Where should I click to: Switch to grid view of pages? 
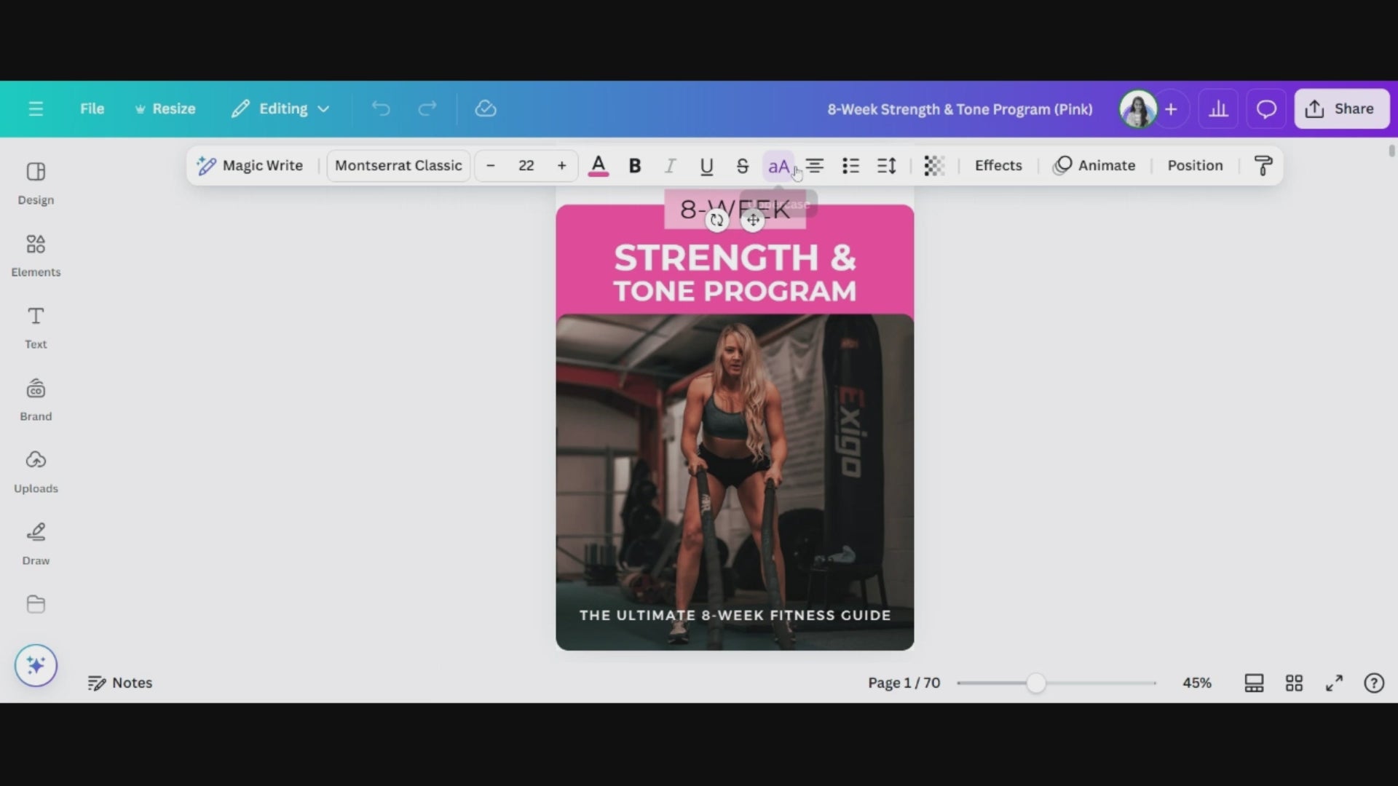pos(1294,683)
